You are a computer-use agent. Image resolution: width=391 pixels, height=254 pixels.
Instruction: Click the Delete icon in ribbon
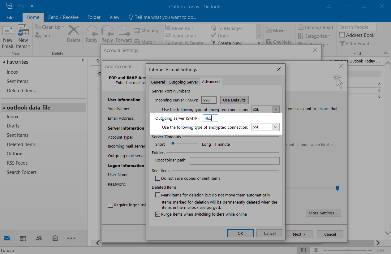coord(74,31)
